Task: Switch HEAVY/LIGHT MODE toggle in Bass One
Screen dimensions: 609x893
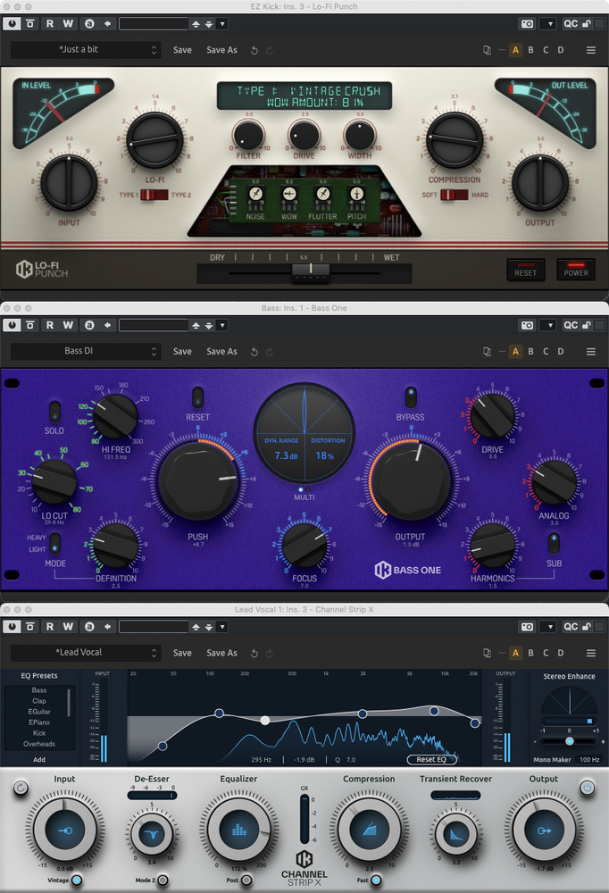Action: tap(54, 543)
